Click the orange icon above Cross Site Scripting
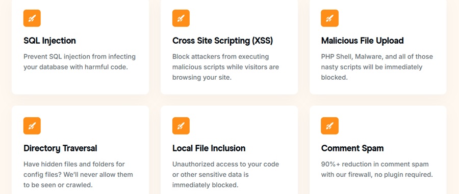Screen dimensions: 459x194 point(181,18)
